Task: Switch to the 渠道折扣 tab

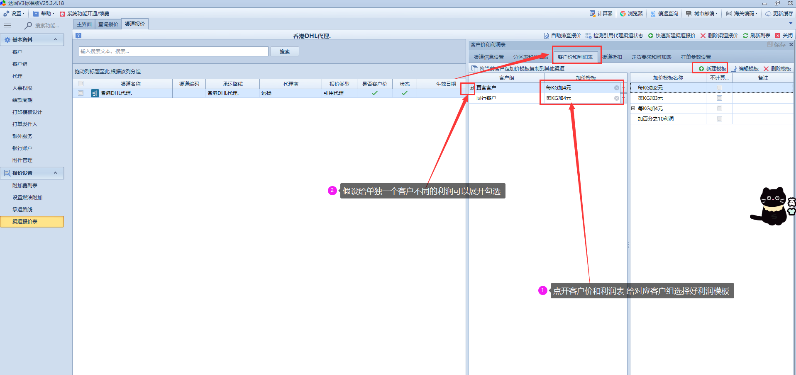Action: pyautogui.click(x=612, y=57)
